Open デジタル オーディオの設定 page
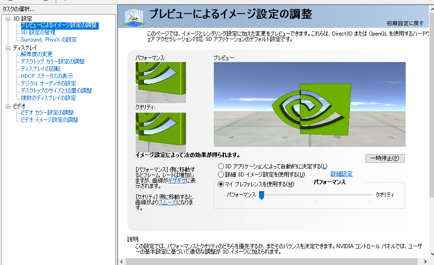This screenshot has height=265, width=434. 48,83
